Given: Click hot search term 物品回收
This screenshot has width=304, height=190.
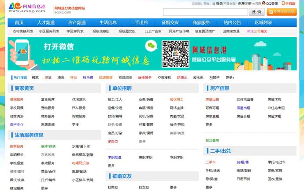Looking at the screenshot, I should click(x=125, y=77).
